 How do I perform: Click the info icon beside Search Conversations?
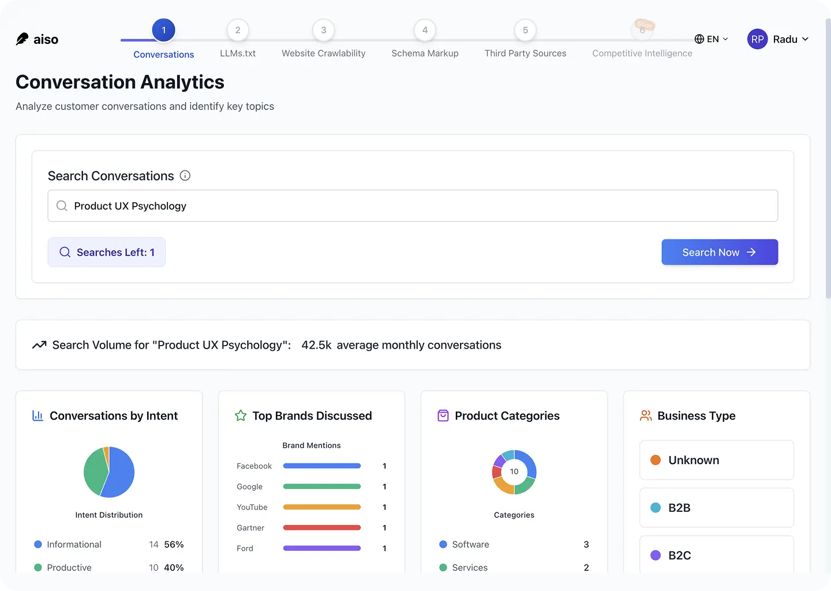click(185, 175)
